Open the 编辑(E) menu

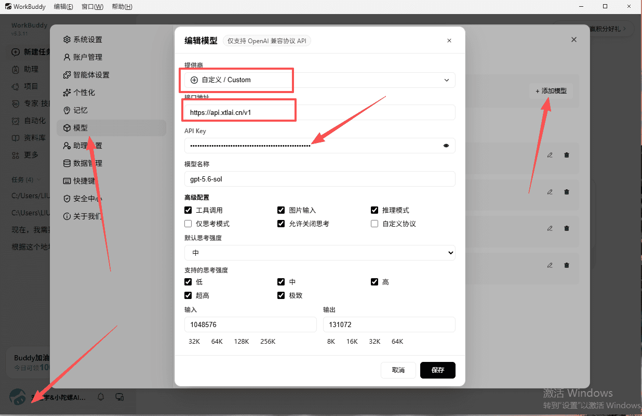tap(63, 7)
